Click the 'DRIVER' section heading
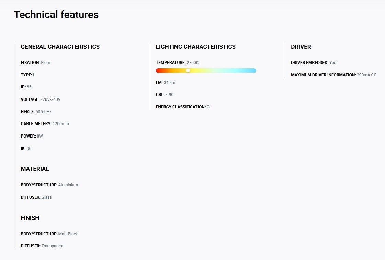385x260 pixels. click(301, 47)
